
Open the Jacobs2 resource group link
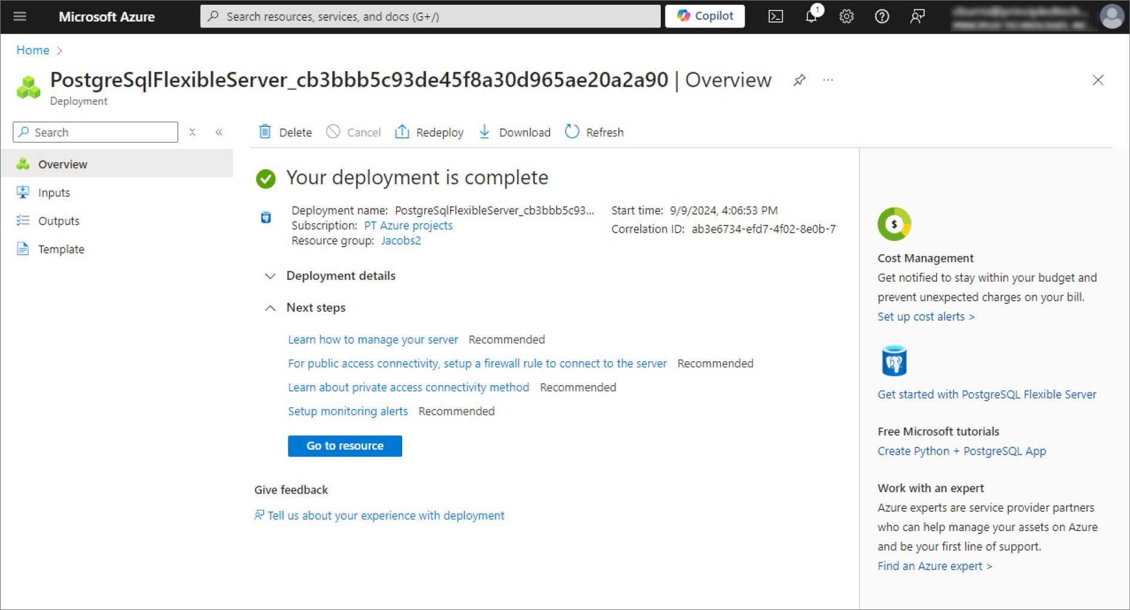[x=401, y=240]
